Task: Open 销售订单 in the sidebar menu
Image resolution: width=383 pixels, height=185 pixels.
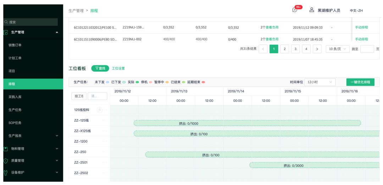Action: tap(15, 45)
